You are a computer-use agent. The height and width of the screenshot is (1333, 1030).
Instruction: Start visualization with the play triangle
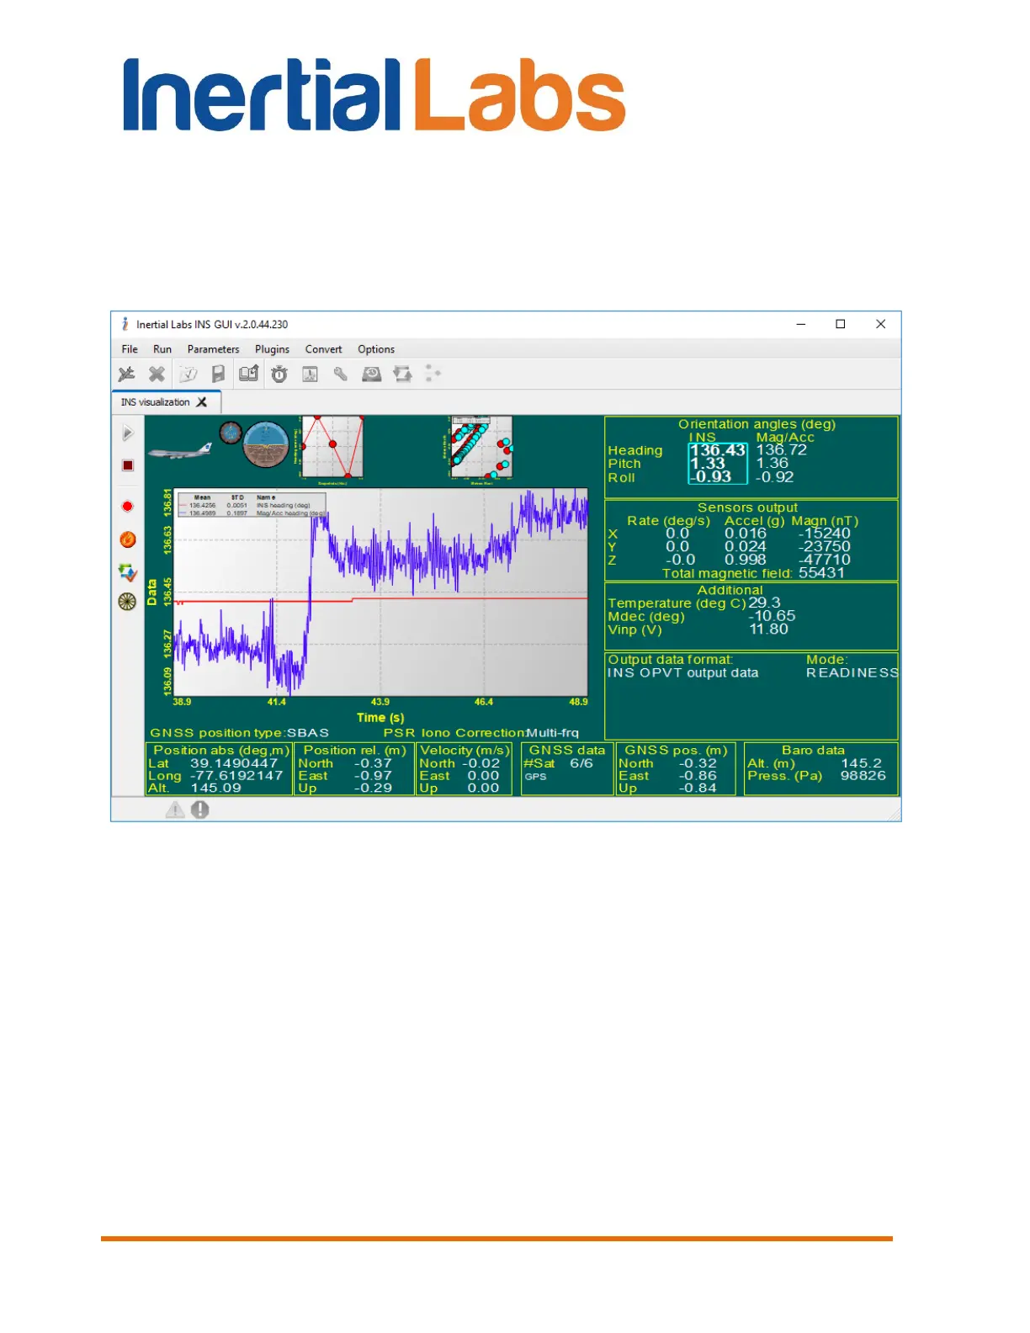[x=128, y=433]
